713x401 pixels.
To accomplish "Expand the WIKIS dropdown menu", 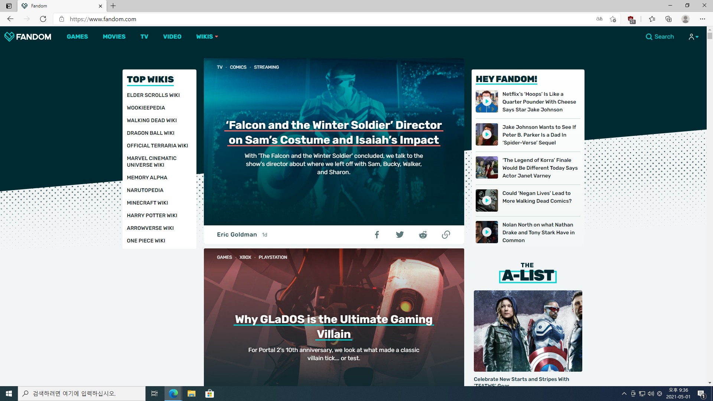I will point(207,36).
